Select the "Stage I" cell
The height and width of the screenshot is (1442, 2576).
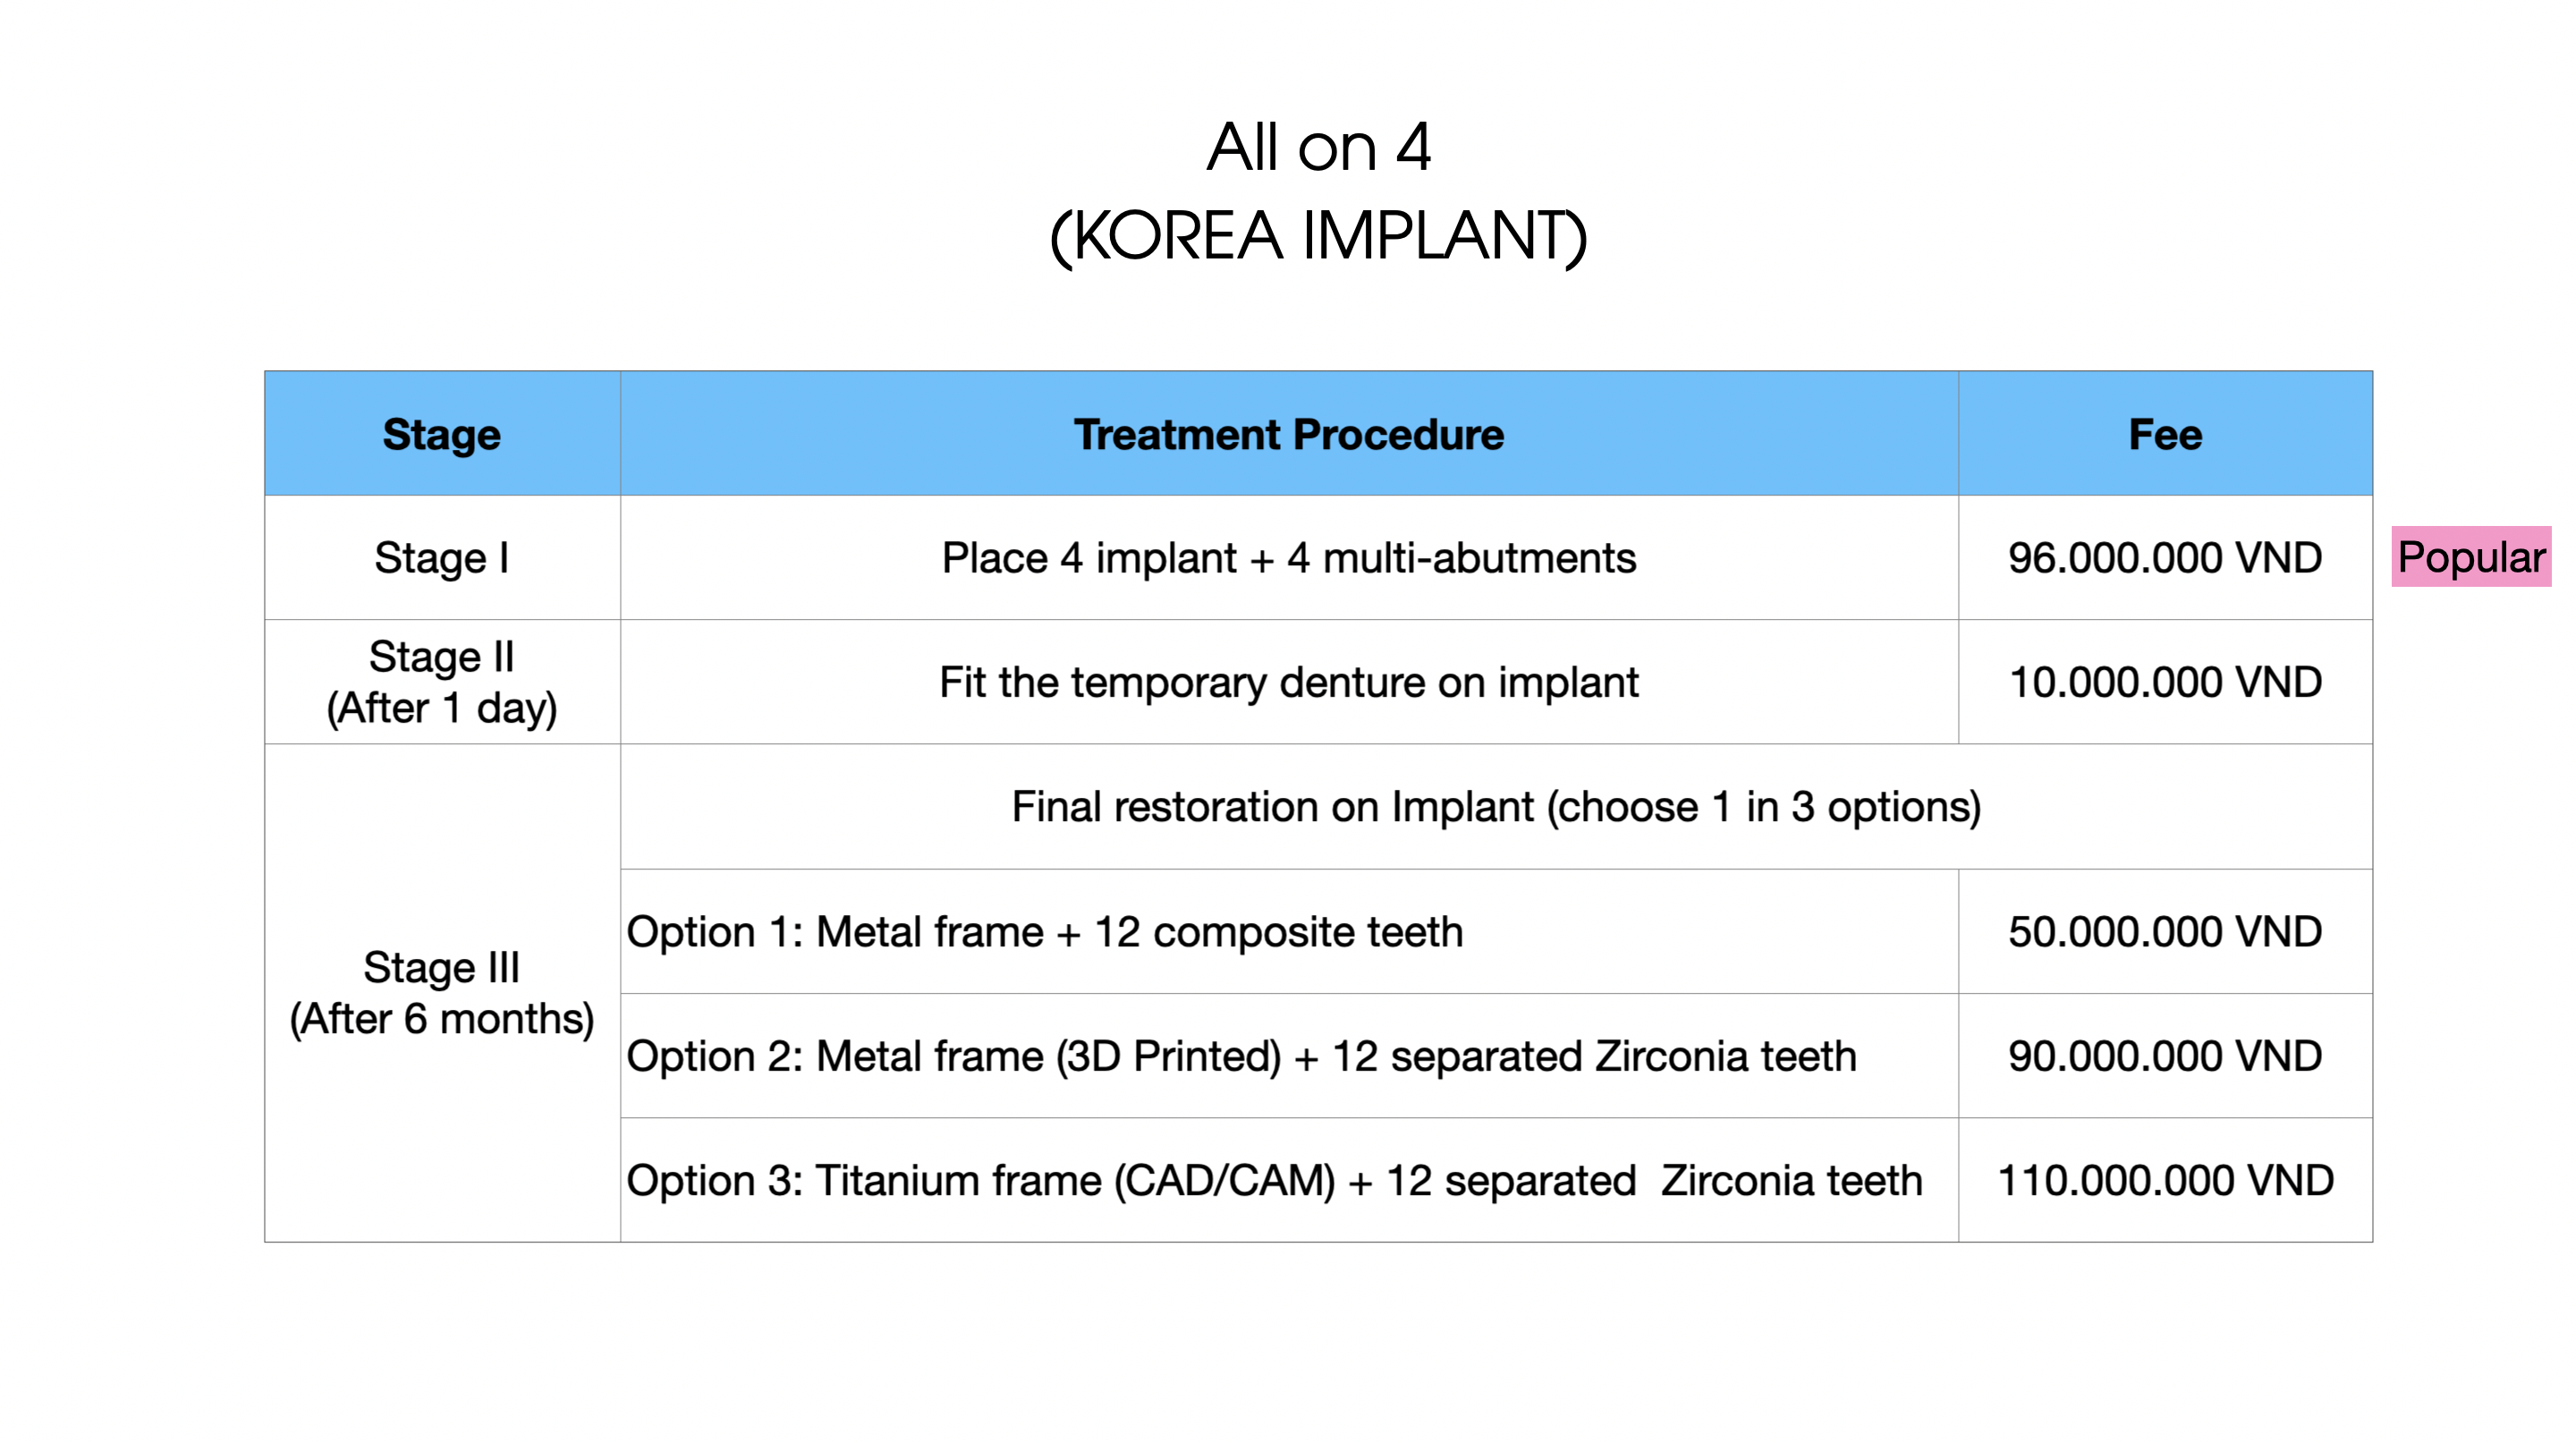441,558
